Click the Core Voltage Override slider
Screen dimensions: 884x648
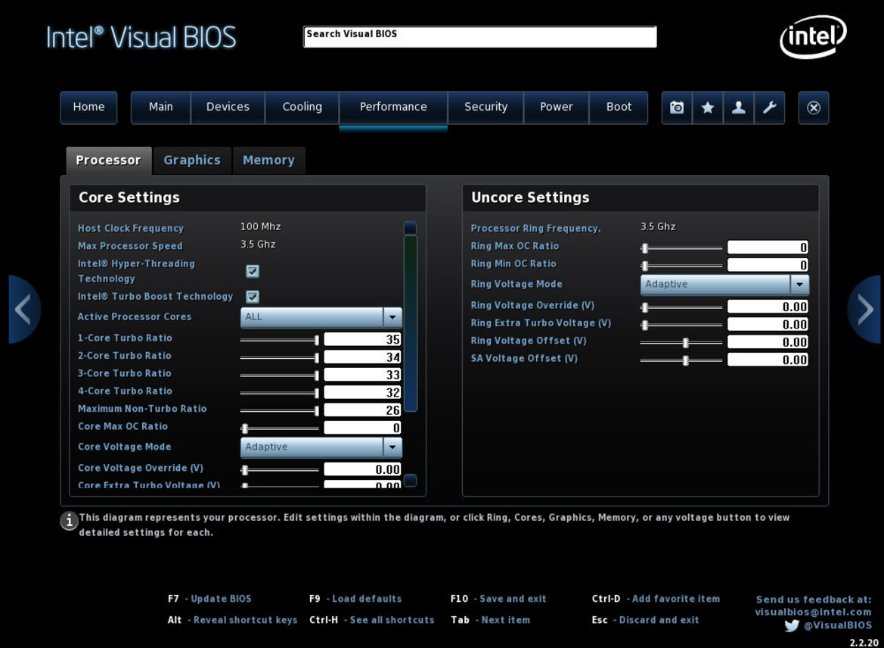[x=280, y=469]
